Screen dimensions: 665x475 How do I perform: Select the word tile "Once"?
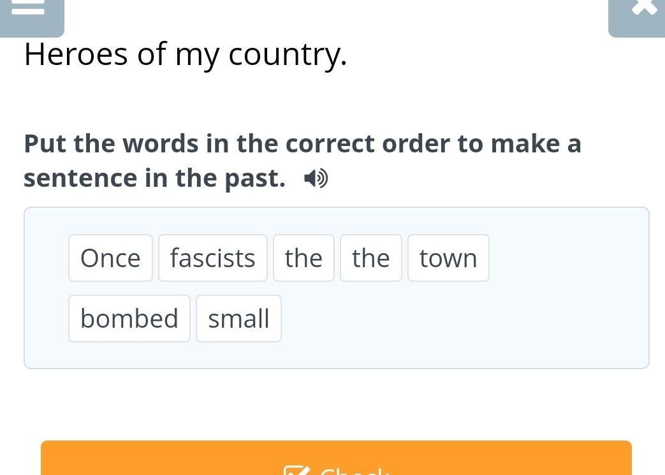tap(110, 258)
